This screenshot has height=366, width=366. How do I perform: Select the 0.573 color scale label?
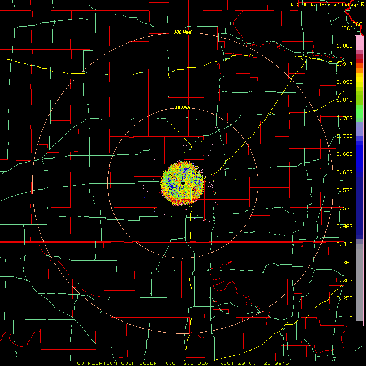(x=344, y=190)
